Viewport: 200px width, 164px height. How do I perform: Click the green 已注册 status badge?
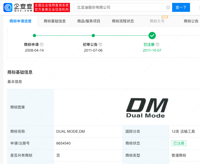[179, 143]
